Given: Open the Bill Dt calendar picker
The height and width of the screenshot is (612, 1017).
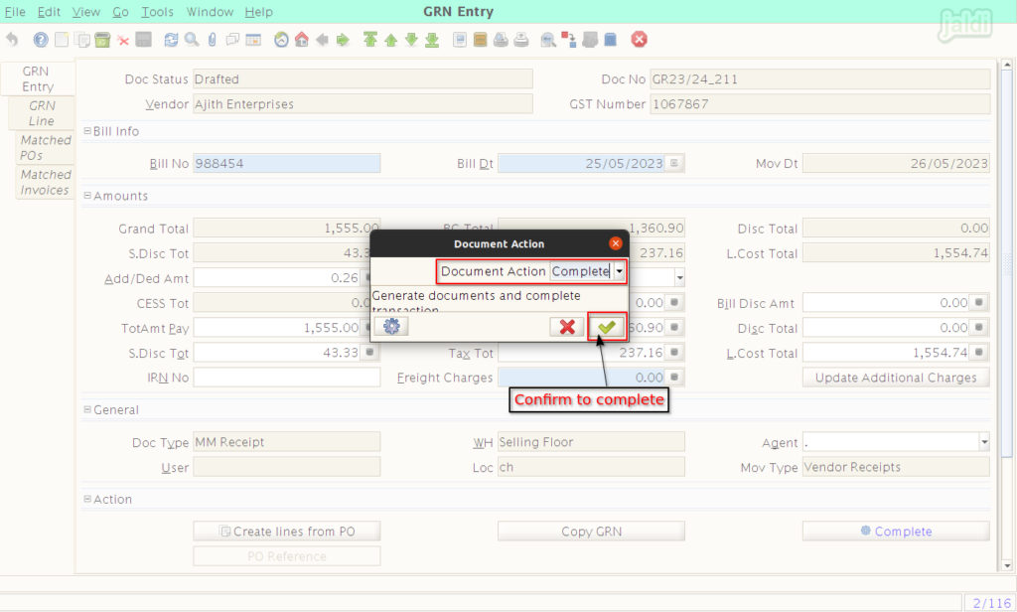Looking at the screenshot, I should (x=674, y=163).
